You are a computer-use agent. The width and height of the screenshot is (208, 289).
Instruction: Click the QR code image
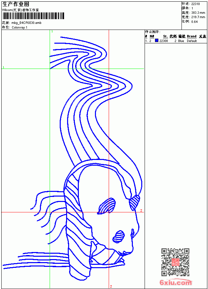click(175, 262)
